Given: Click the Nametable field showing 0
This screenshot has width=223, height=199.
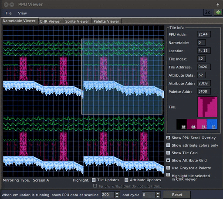Looking at the screenshot, I should (202, 42).
